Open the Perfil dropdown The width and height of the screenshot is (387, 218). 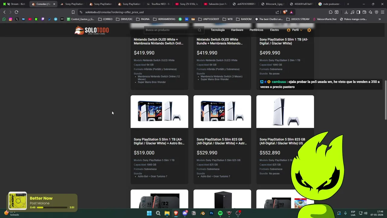(294, 30)
